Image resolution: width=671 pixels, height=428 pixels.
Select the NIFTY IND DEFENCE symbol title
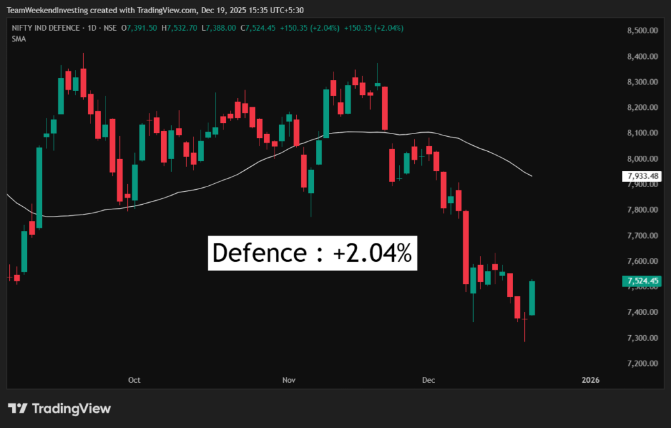[x=45, y=28]
